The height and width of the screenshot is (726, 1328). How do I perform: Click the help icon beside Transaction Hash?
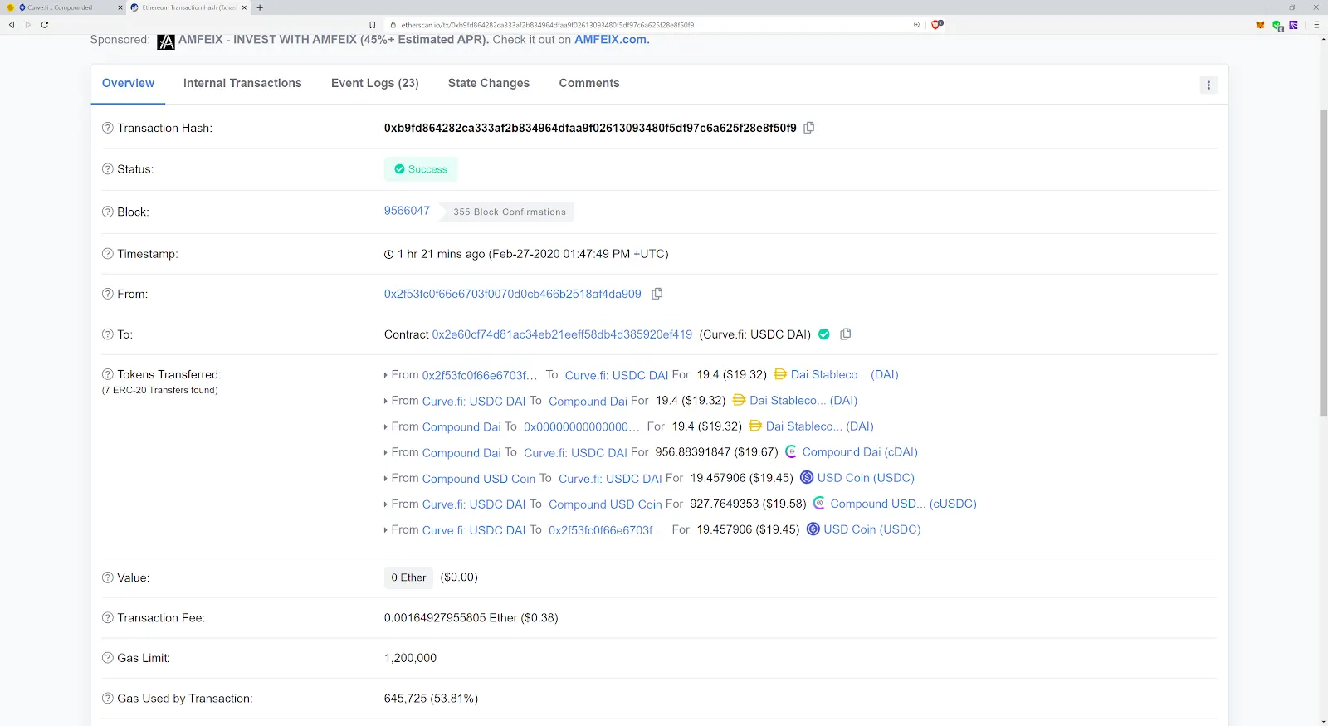(x=107, y=128)
